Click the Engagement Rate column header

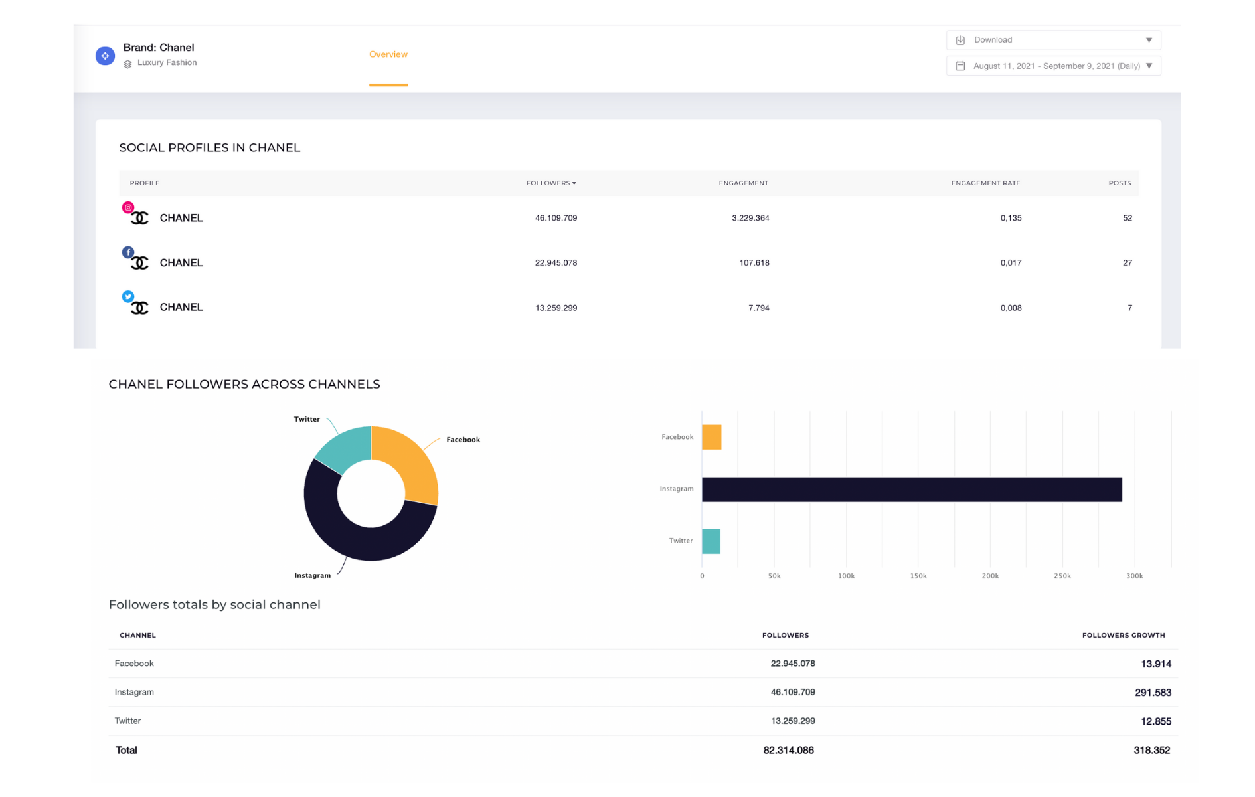pos(985,183)
